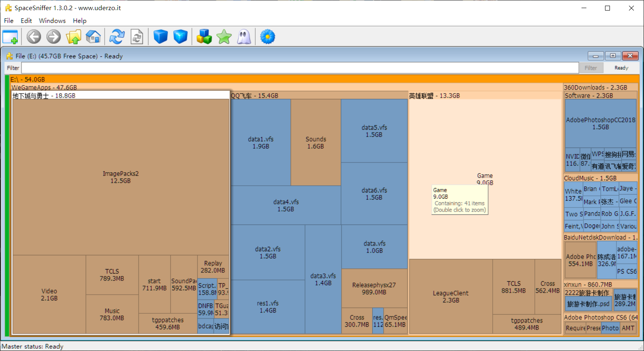Image resolution: width=644 pixels, height=351 pixels.
Task: Select the Cross 300.7MB block
Action: pyautogui.click(x=357, y=321)
